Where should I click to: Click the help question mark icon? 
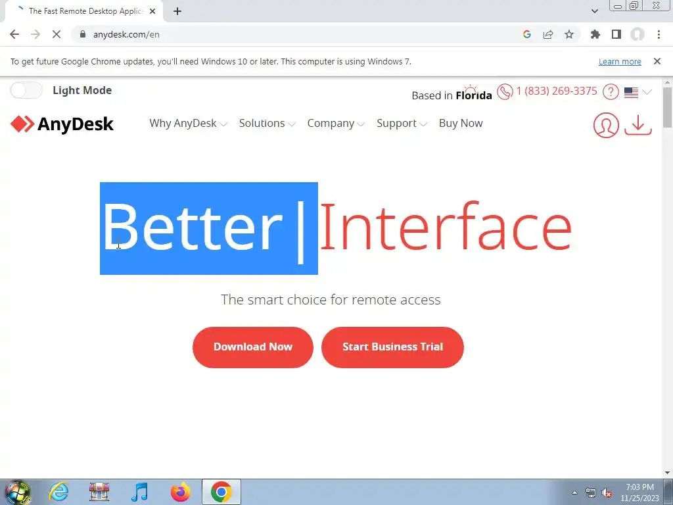tap(611, 91)
